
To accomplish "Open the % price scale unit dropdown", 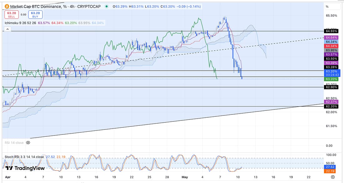I will point(327,7).
